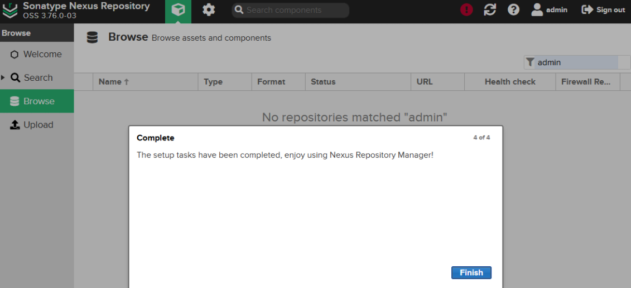Open the Welcome sidebar item
Viewport: 631px width, 288px height.
click(x=37, y=54)
